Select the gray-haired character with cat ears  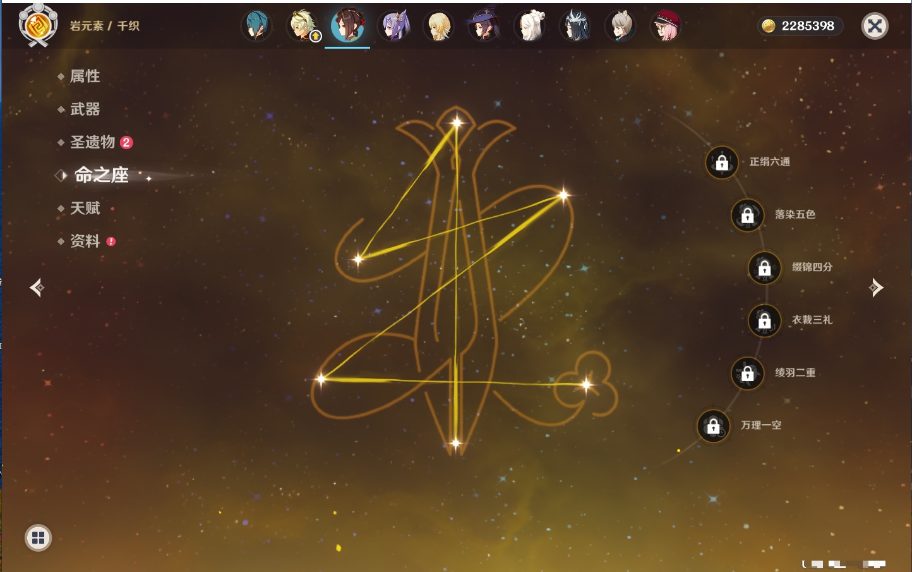click(x=620, y=26)
